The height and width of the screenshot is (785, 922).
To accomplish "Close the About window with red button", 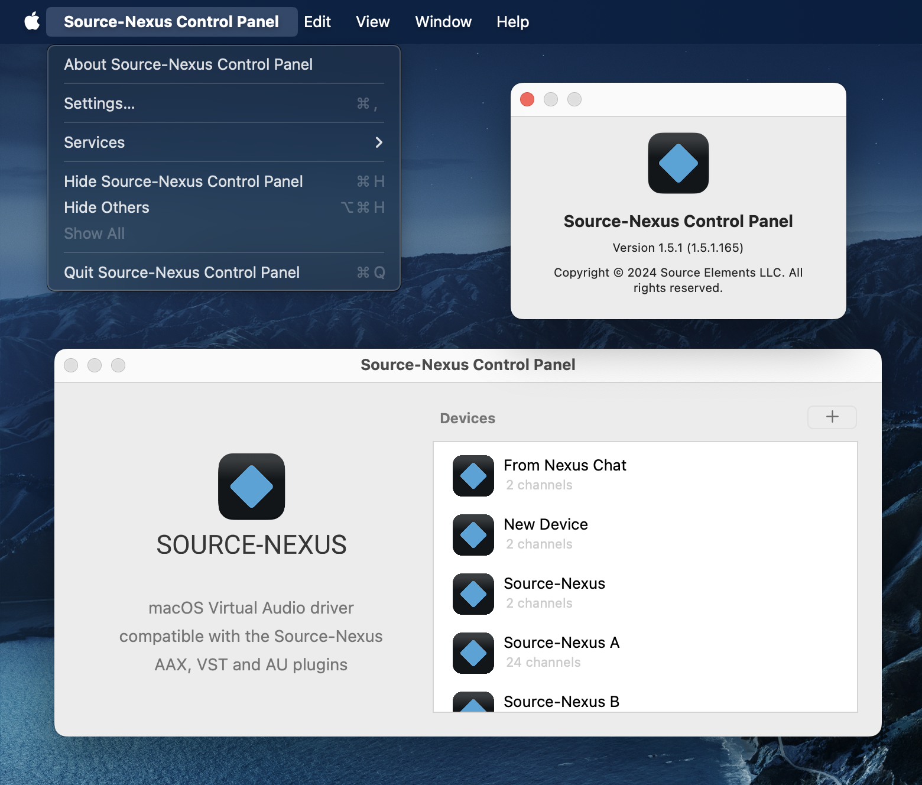I will 527,99.
